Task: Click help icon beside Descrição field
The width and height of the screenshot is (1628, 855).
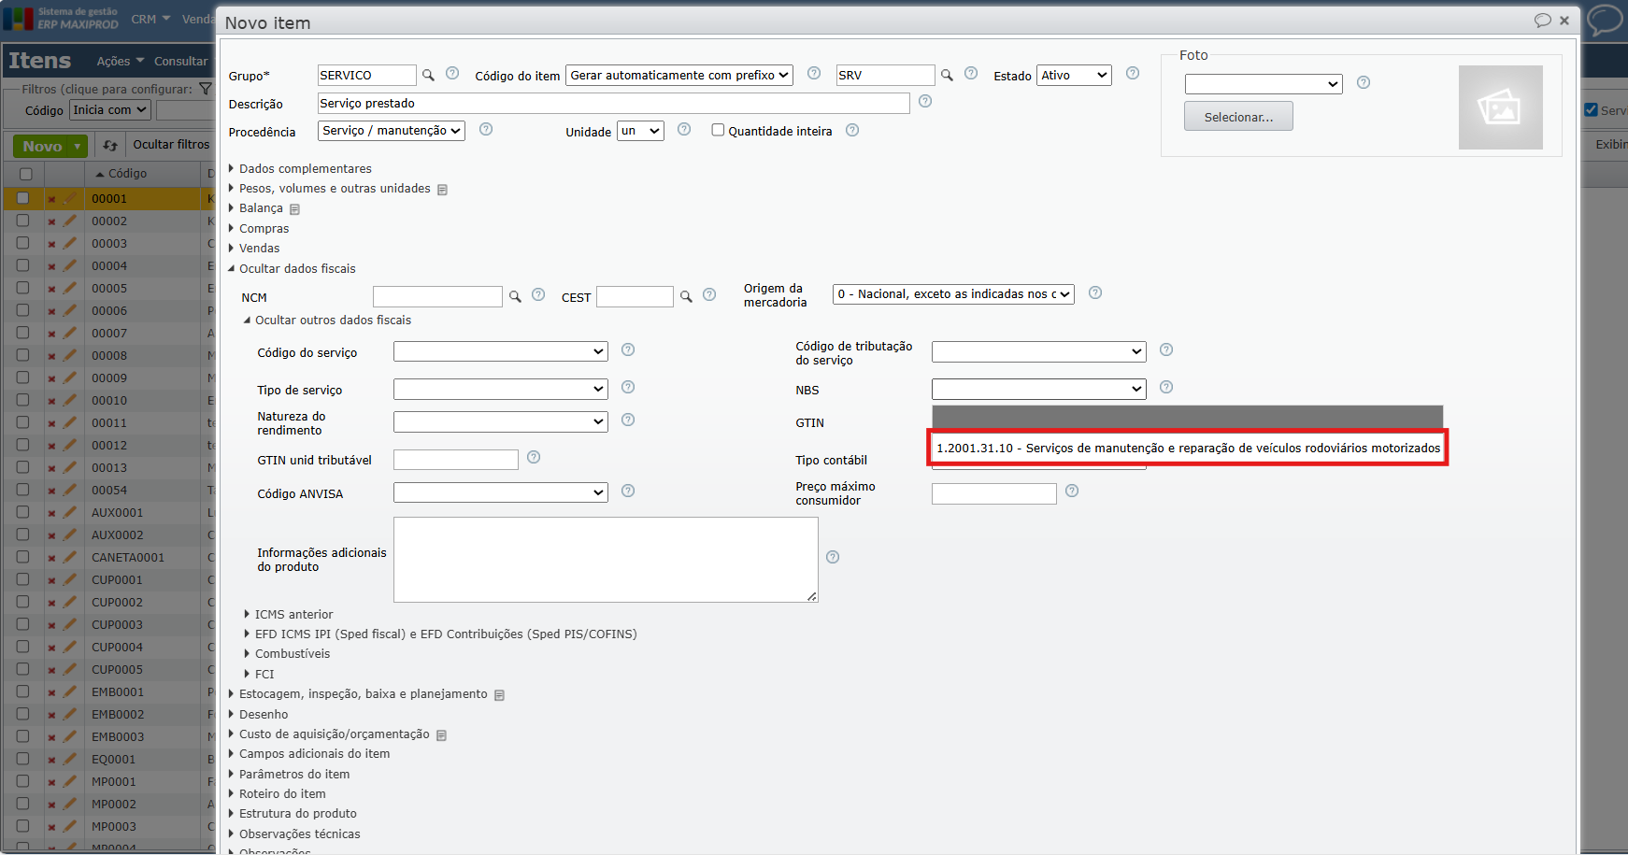Action: click(925, 101)
